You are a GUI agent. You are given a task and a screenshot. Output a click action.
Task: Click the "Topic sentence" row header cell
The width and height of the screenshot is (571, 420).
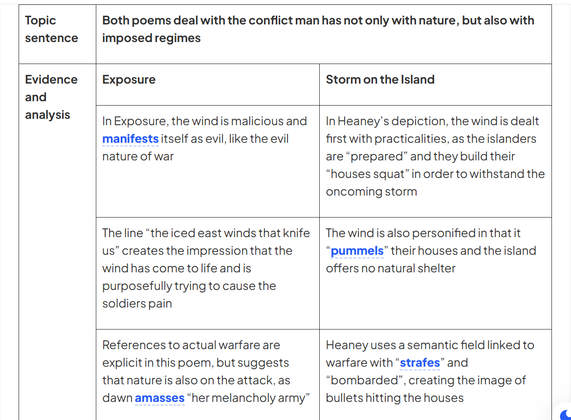pos(58,34)
